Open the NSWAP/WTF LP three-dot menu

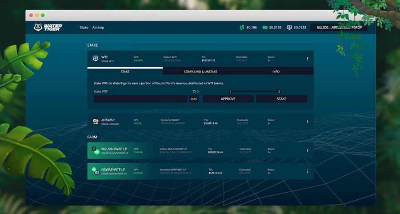[308, 171]
